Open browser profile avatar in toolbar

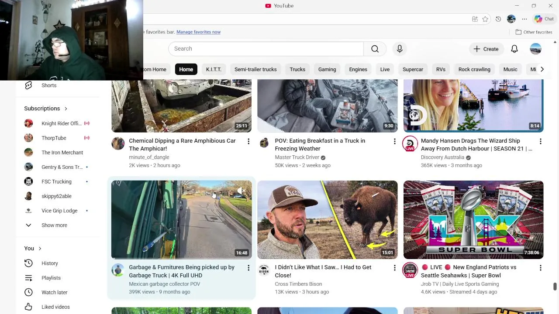click(511, 19)
